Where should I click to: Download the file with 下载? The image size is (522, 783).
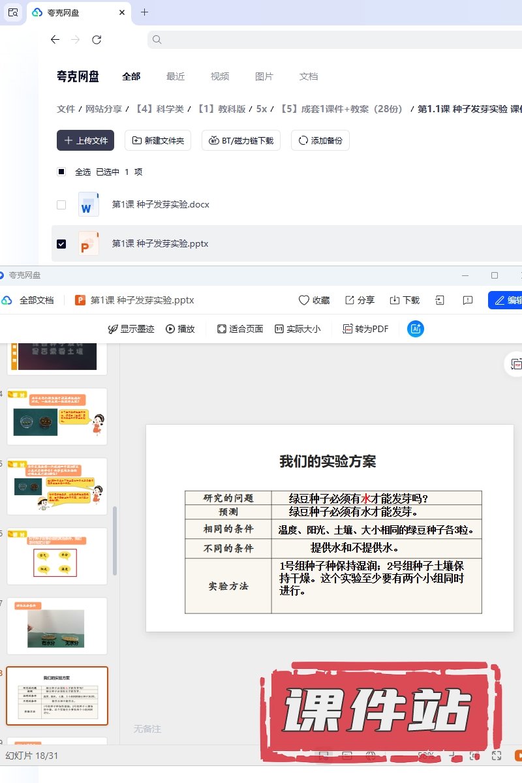coord(405,300)
